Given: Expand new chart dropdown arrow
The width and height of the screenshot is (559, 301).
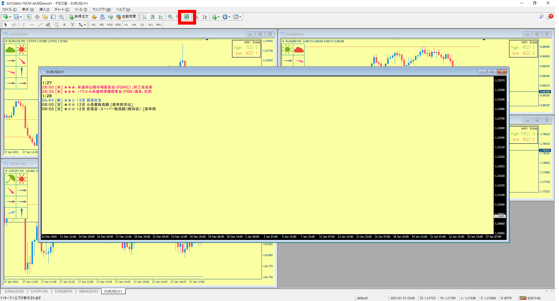Looking at the screenshot, I should pyautogui.click(x=10, y=17).
